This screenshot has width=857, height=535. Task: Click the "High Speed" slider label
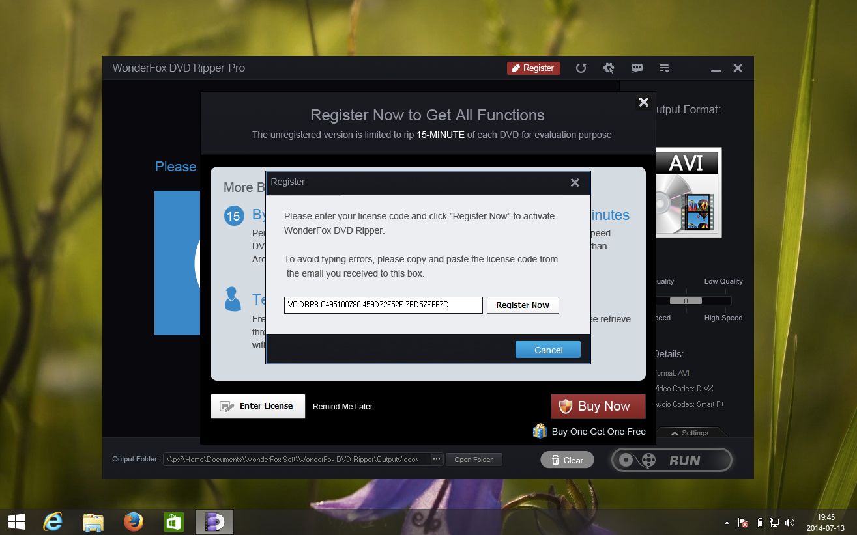tap(723, 318)
